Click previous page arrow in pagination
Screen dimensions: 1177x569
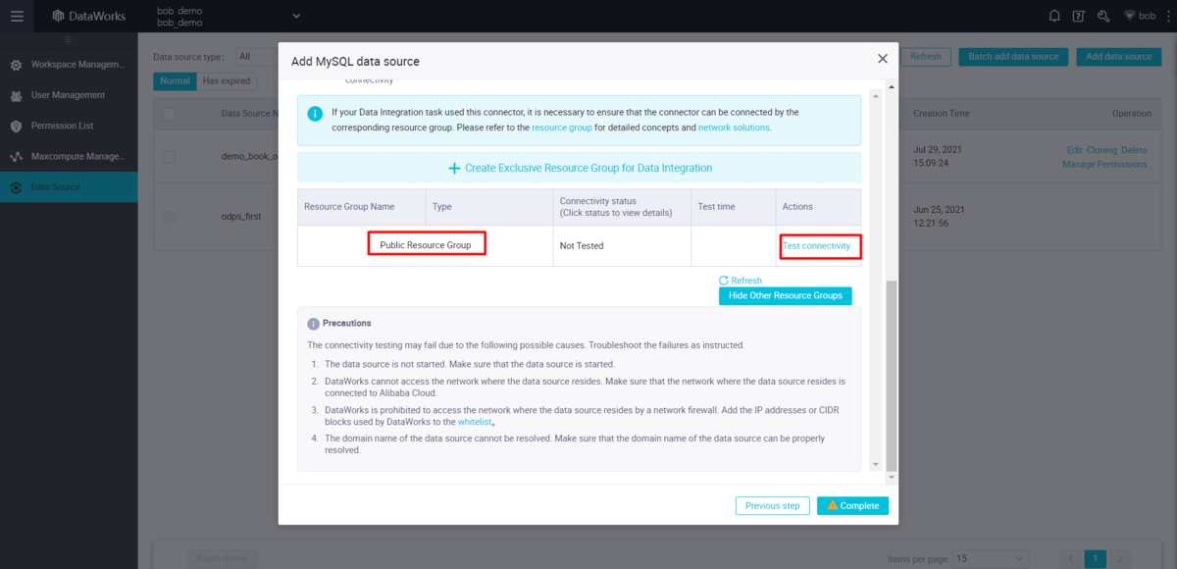tap(1070, 558)
